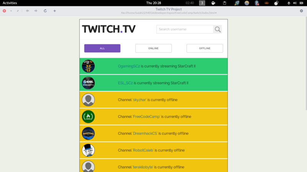Click the FreeCodeCamp flame logo
This screenshot has width=307, height=172.
click(88, 116)
